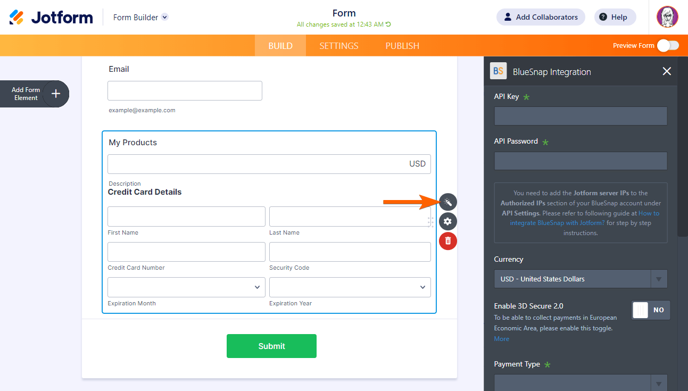Click the My Products heading
The image size is (688, 391).
coord(133,143)
